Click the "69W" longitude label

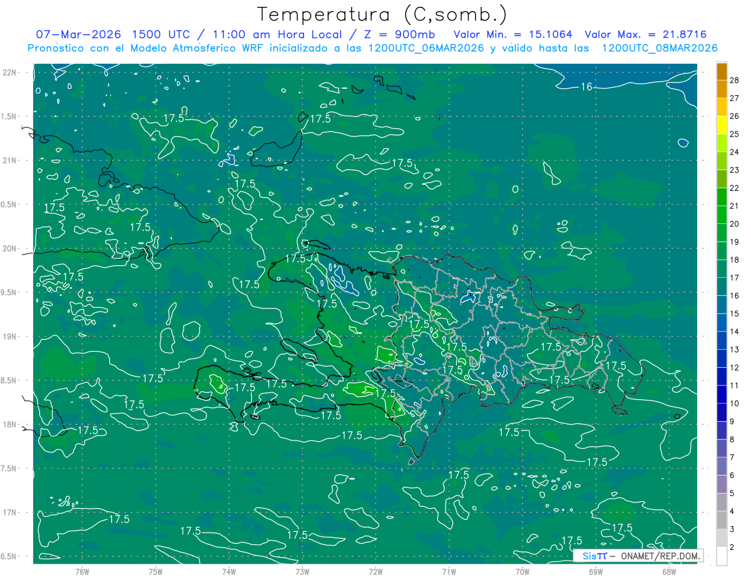(x=596, y=571)
